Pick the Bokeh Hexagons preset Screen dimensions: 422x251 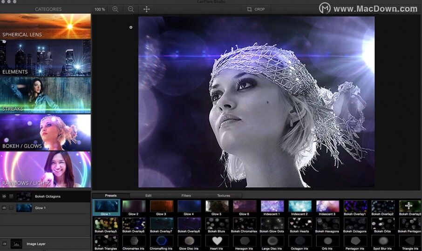(x=327, y=225)
